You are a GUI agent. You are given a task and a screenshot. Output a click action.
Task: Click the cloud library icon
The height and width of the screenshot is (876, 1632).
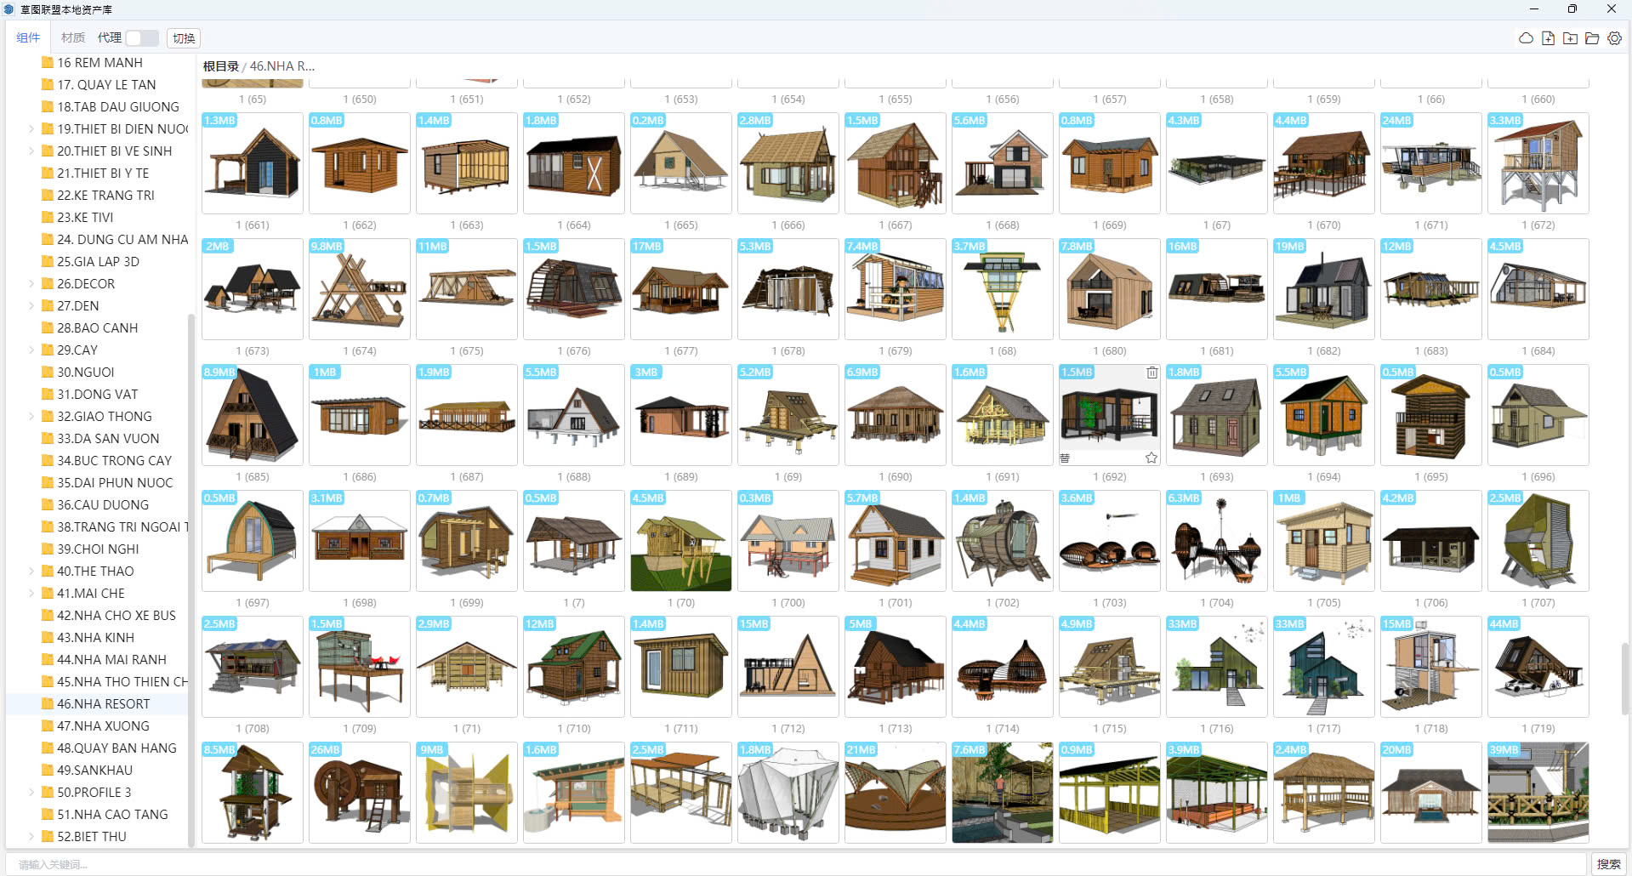pos(1526,38)
